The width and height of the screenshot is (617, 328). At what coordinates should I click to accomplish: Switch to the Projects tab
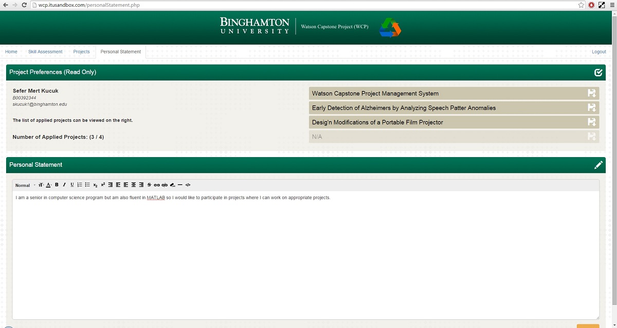point(81,52)
